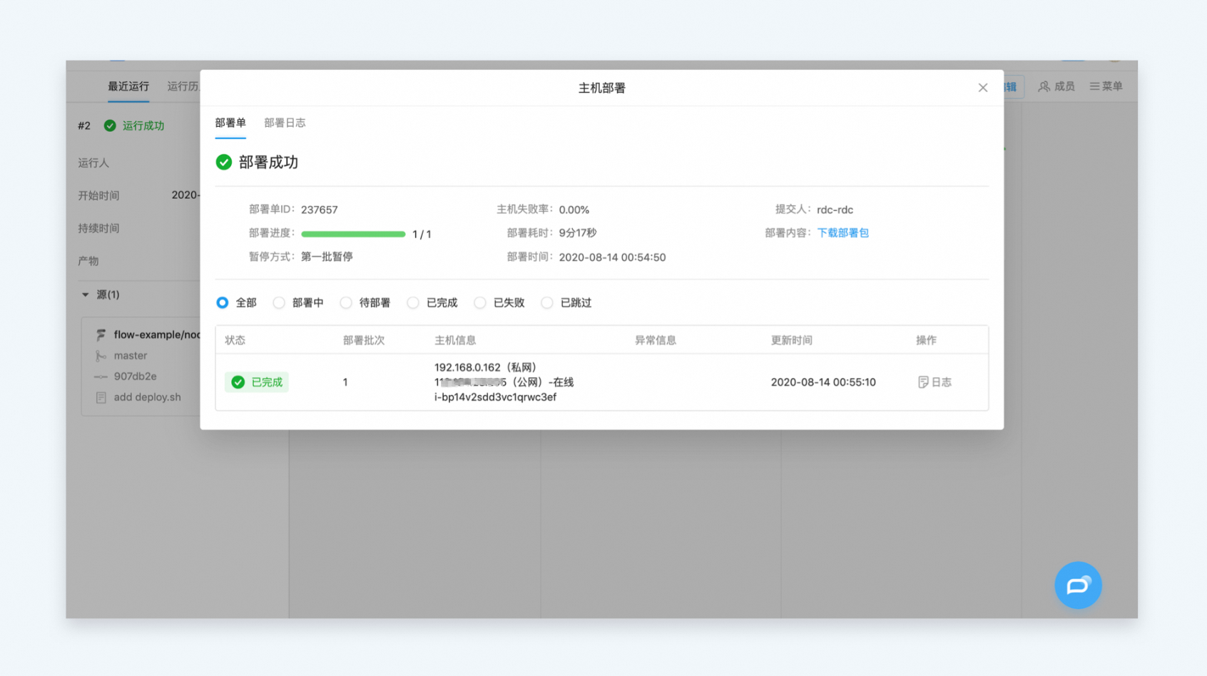This screenshot has height=676, width=1207.
Task: Click the 状态 column header
Action: point(235,340)
